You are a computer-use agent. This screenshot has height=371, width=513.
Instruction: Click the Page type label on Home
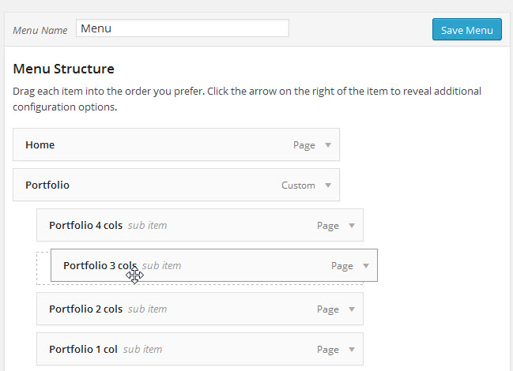(x=304, y=145)
